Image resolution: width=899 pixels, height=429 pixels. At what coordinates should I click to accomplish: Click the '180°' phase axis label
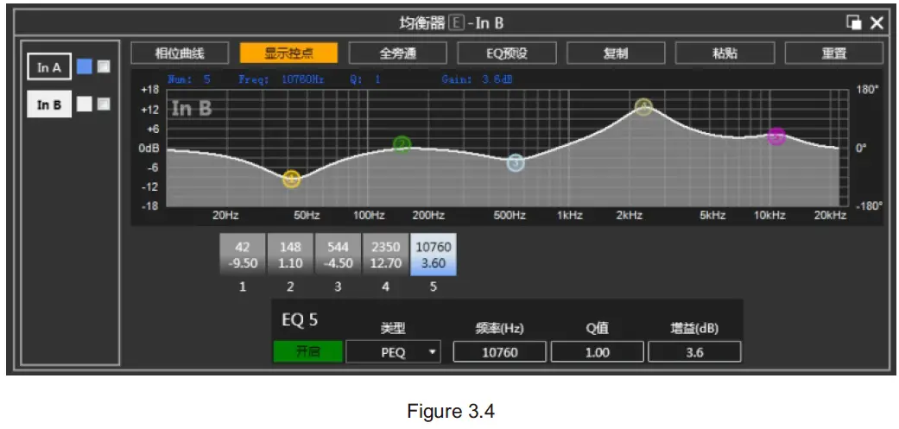(x=867, y=90)
